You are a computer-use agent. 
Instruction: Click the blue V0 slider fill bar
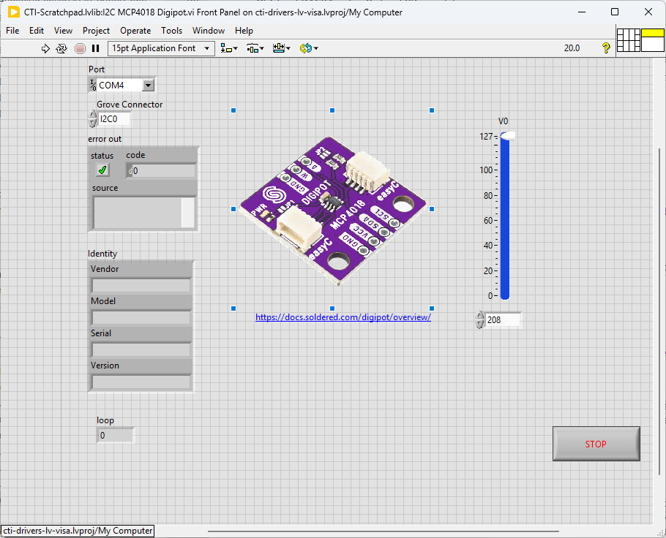tap(504, 219)
